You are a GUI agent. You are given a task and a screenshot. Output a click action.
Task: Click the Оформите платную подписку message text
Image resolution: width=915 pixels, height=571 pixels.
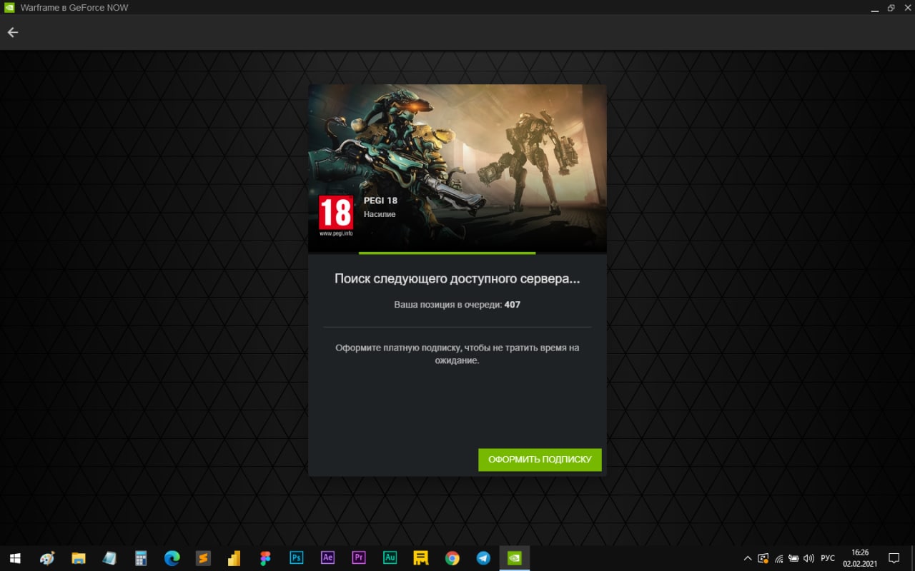point(457,354)
